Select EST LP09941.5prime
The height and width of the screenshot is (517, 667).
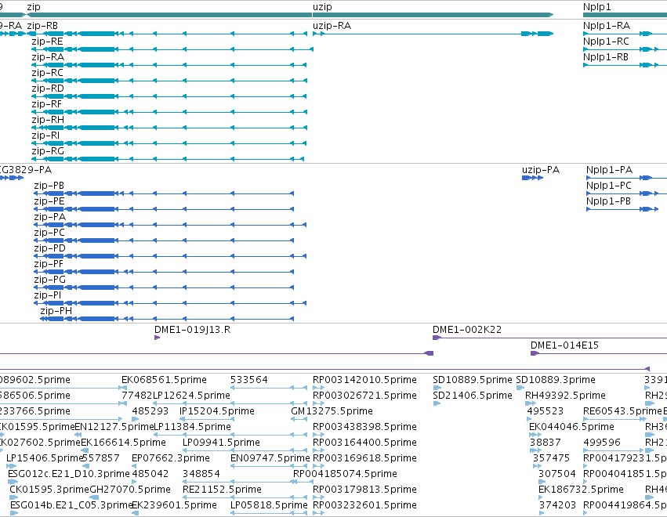pyautogui.click(x=221, y=443)
